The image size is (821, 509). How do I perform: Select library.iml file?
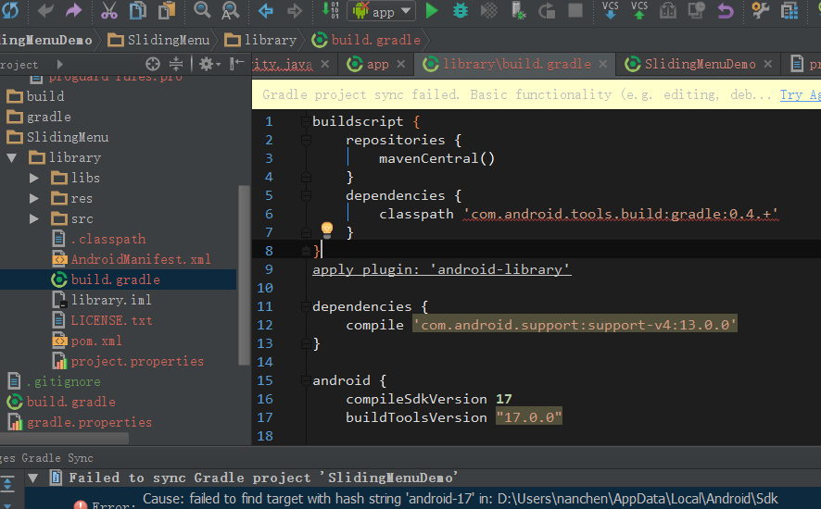[102, 300]
